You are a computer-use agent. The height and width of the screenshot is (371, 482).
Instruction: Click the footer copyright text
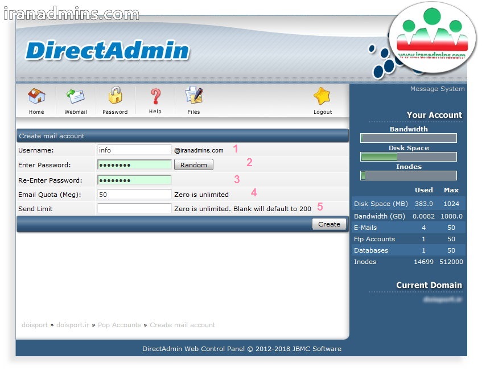click(242, 349)
